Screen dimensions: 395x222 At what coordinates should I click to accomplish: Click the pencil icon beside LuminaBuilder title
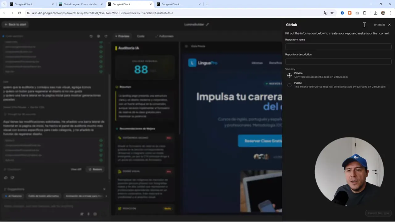coord(207,24)
